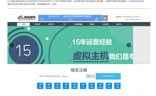This screenshot has height=96, width=156.
Task: Open the VPS navigation item
Action: [x=65, y=24]
